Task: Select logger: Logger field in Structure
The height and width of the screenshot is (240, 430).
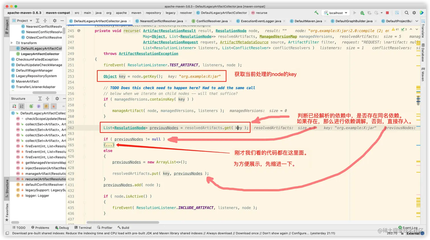Action: 37,196
